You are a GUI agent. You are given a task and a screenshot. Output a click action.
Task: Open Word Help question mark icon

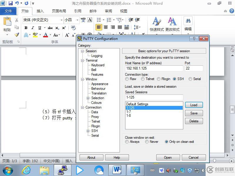coord(232,11)
